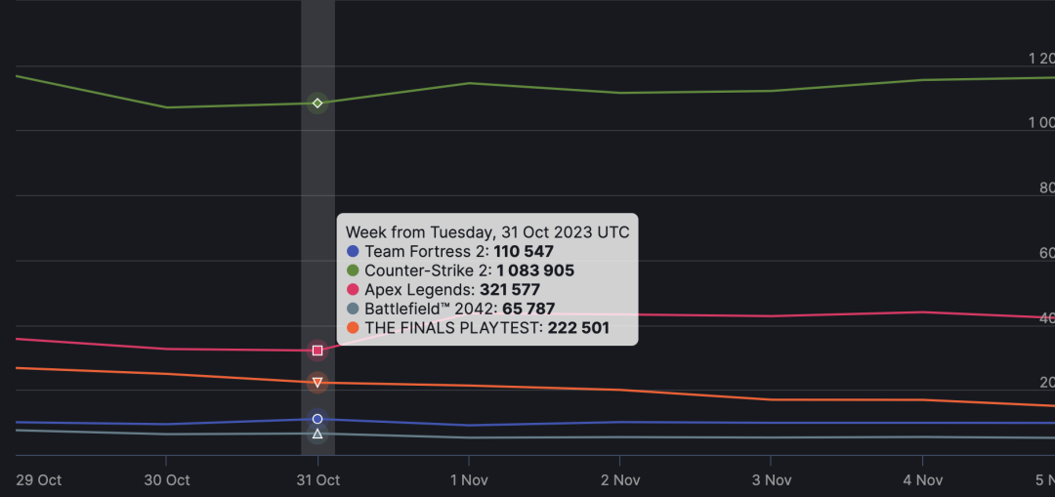This screenshot has width=1055, height=497.
Task: Click the circle marker on Team Fortress 2 line
Action: tap(317, 419)
